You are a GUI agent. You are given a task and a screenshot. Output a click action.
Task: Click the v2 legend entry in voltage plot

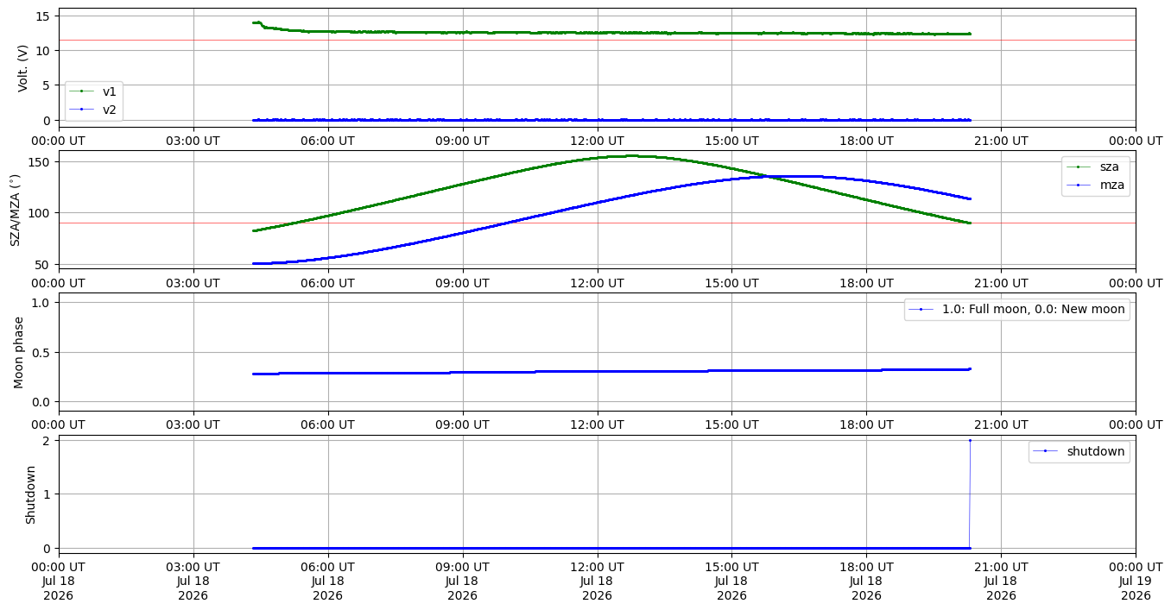[93, 109]
